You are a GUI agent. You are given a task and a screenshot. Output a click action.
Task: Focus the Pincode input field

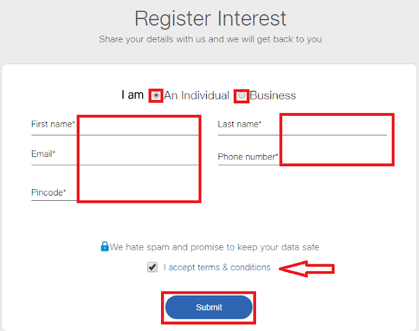pos(137,193)
